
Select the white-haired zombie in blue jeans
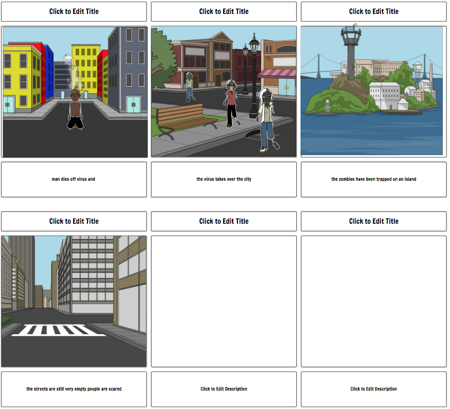(x=268, y=120)
